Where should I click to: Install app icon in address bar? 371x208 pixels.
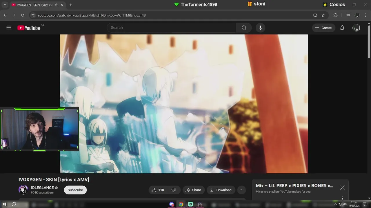tap(315, 15)
